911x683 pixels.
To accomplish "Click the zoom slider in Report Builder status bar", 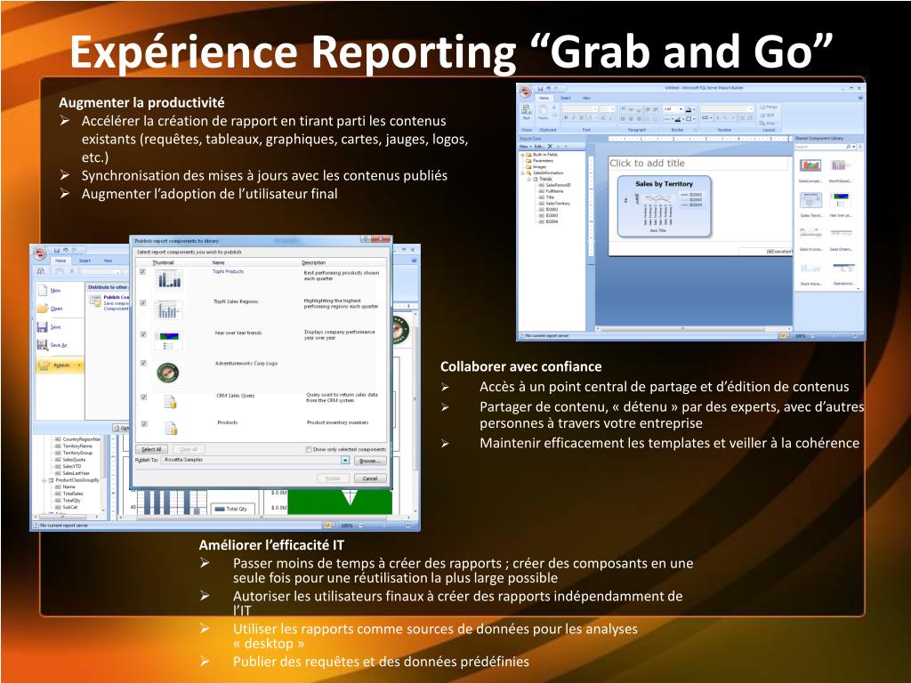I will click(x=834, y=335).
